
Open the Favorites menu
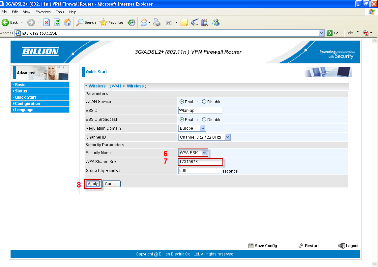click(x=43, y=12)
